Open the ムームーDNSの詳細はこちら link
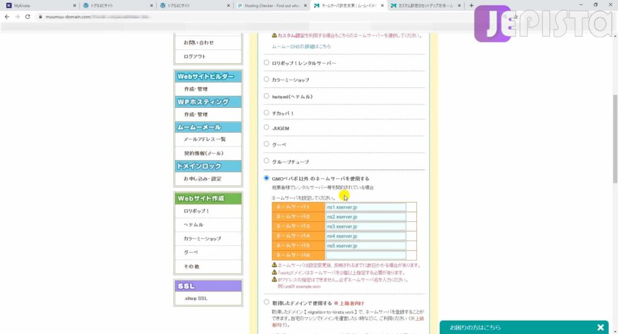 pyautogui.click(x=301, y=46)
